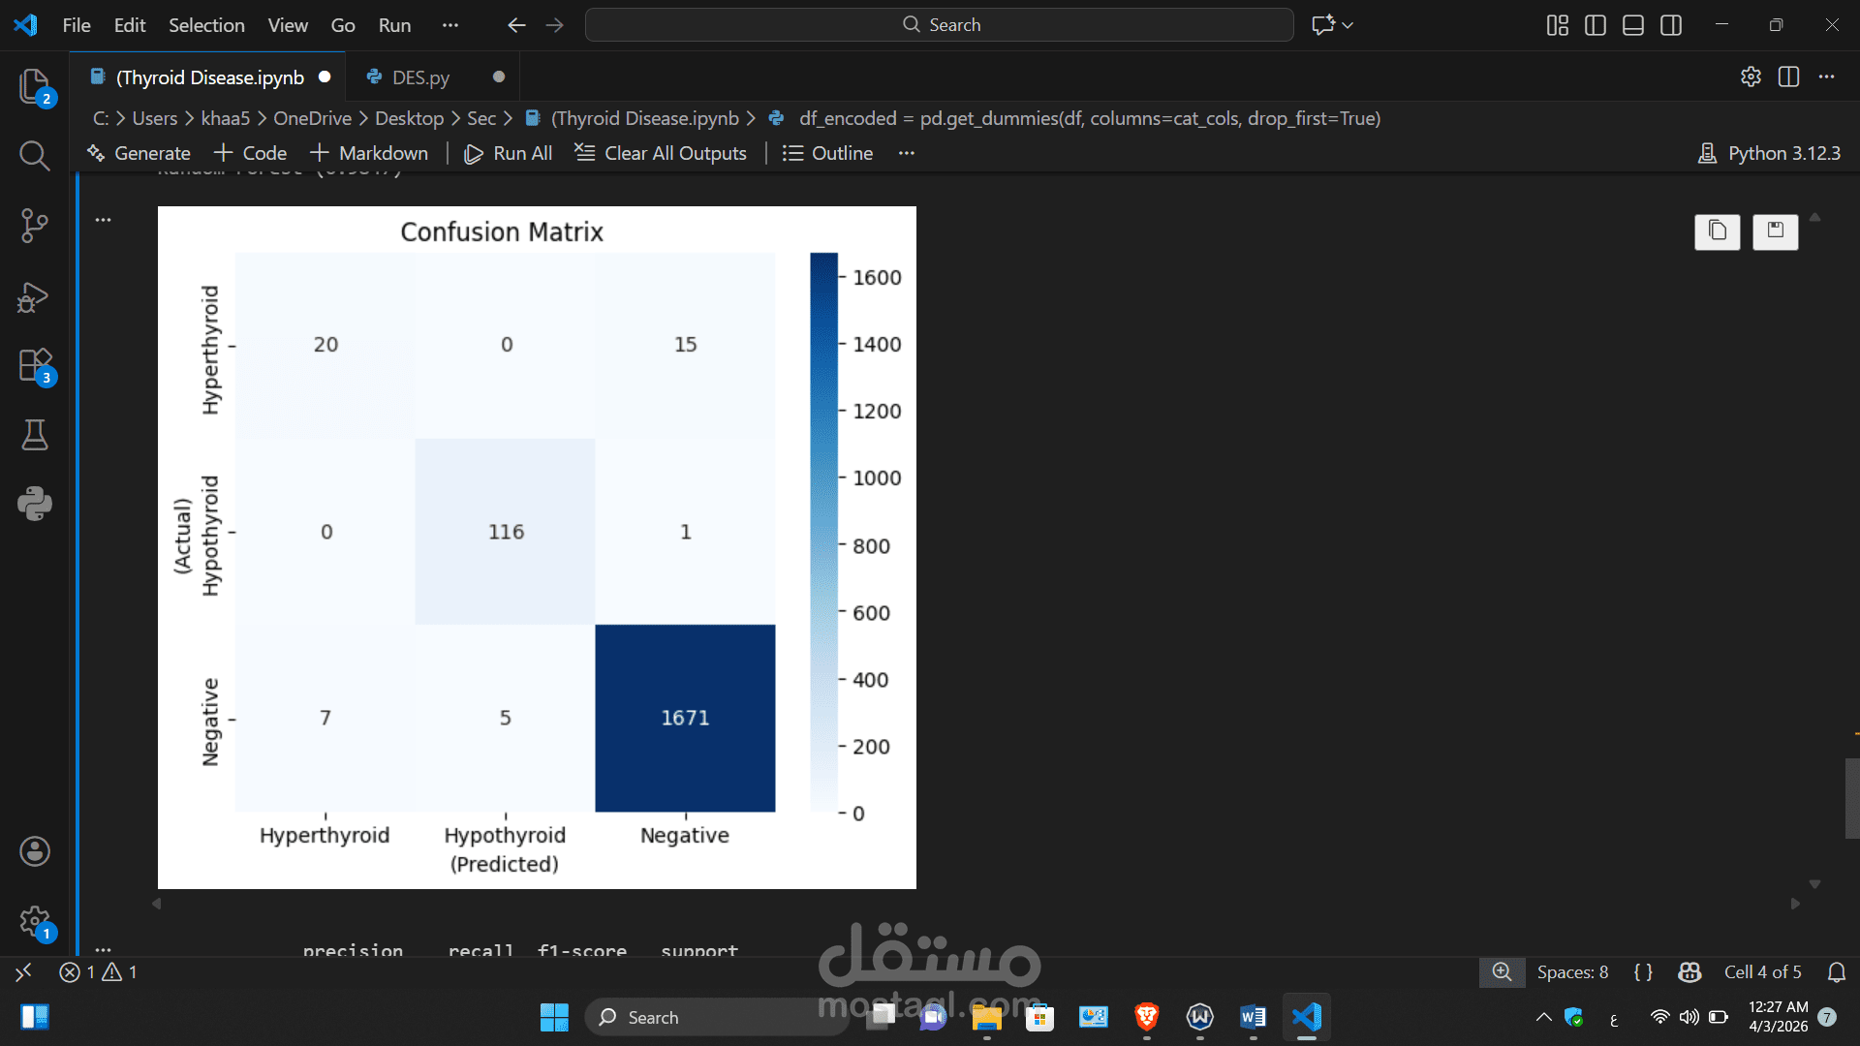Open the Python sidebar view
Viewport: 1860px width, 1046px height.
click(35, 504)
